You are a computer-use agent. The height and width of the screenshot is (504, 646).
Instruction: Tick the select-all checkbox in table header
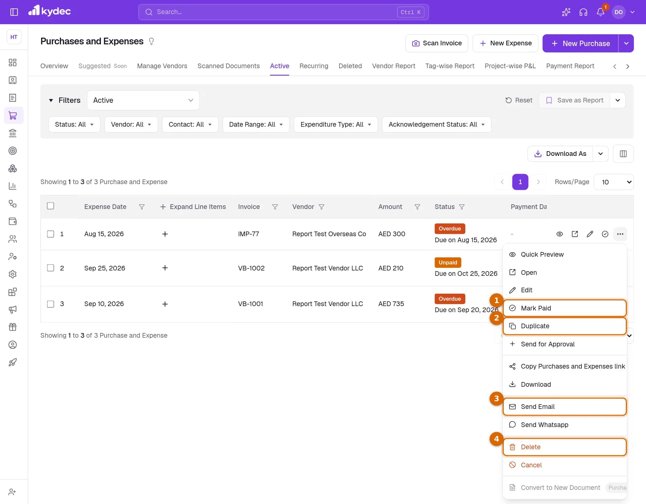tap(50, 206)
